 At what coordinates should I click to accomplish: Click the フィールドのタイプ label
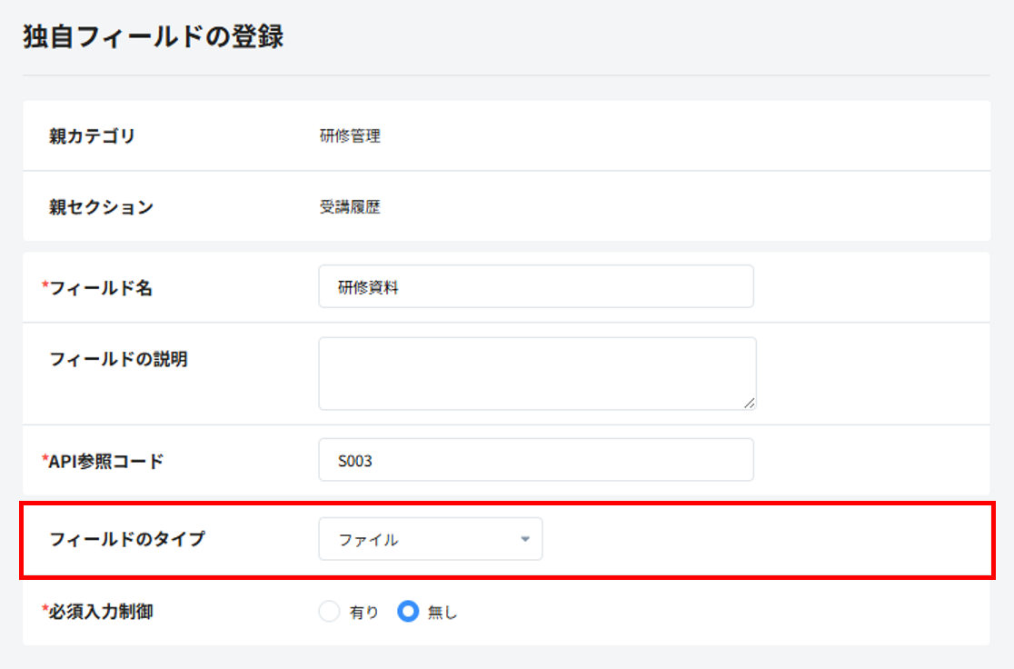click(127, 539)
